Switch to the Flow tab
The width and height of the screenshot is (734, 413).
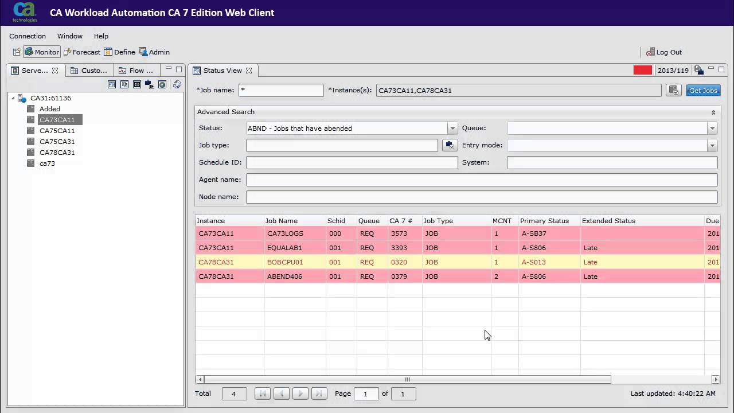click(136, 71)
